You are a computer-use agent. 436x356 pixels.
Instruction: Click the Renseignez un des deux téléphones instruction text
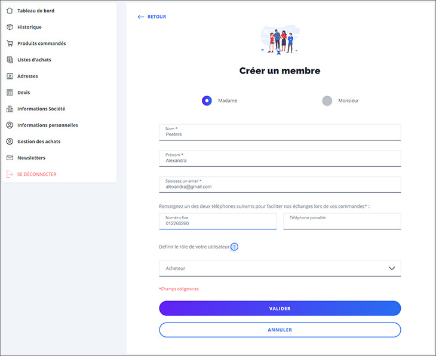tap(264, 206)
